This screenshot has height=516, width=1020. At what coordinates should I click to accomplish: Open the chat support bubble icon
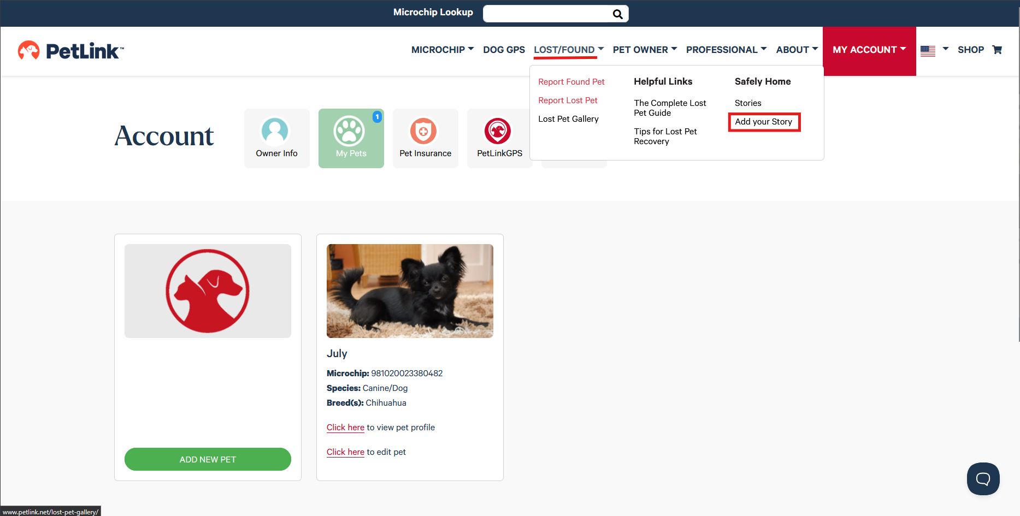point(983,479)
